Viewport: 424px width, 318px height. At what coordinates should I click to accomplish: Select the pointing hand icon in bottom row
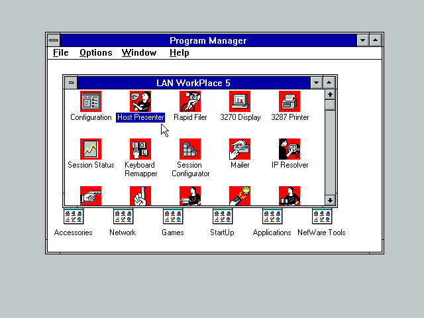click(x=91, y=196)
